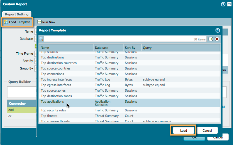
Task: Open help for Report Template dialog
Action: 217,30
